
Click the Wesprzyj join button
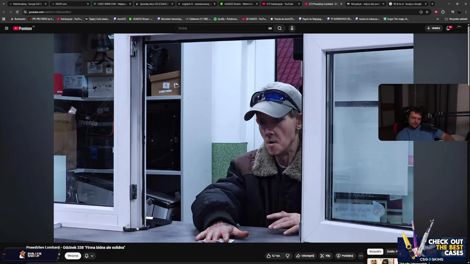73,256
